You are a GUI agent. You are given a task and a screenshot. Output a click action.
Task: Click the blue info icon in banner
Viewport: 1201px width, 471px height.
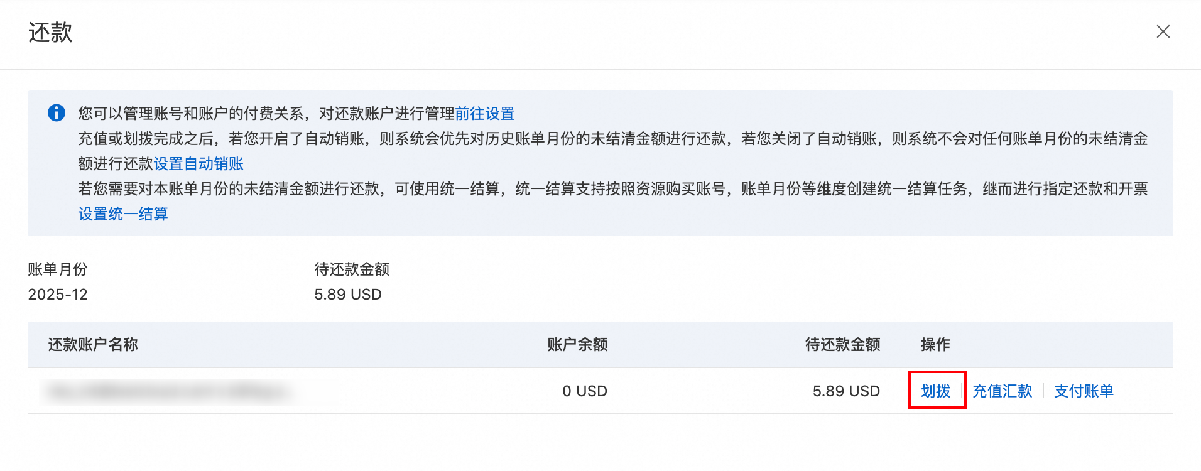(57, 113)
